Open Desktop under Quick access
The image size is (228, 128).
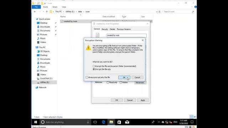[43, 23]
